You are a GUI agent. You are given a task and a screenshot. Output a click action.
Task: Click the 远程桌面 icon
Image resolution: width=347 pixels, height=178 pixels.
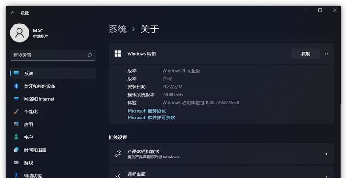[x=118, y=176]
